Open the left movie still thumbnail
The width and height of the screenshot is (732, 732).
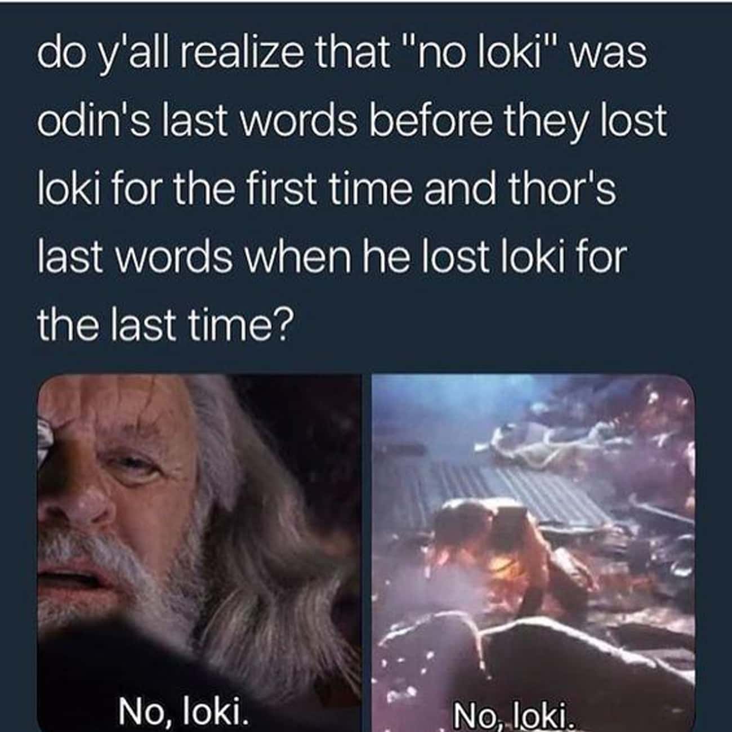tap(199, 552)
